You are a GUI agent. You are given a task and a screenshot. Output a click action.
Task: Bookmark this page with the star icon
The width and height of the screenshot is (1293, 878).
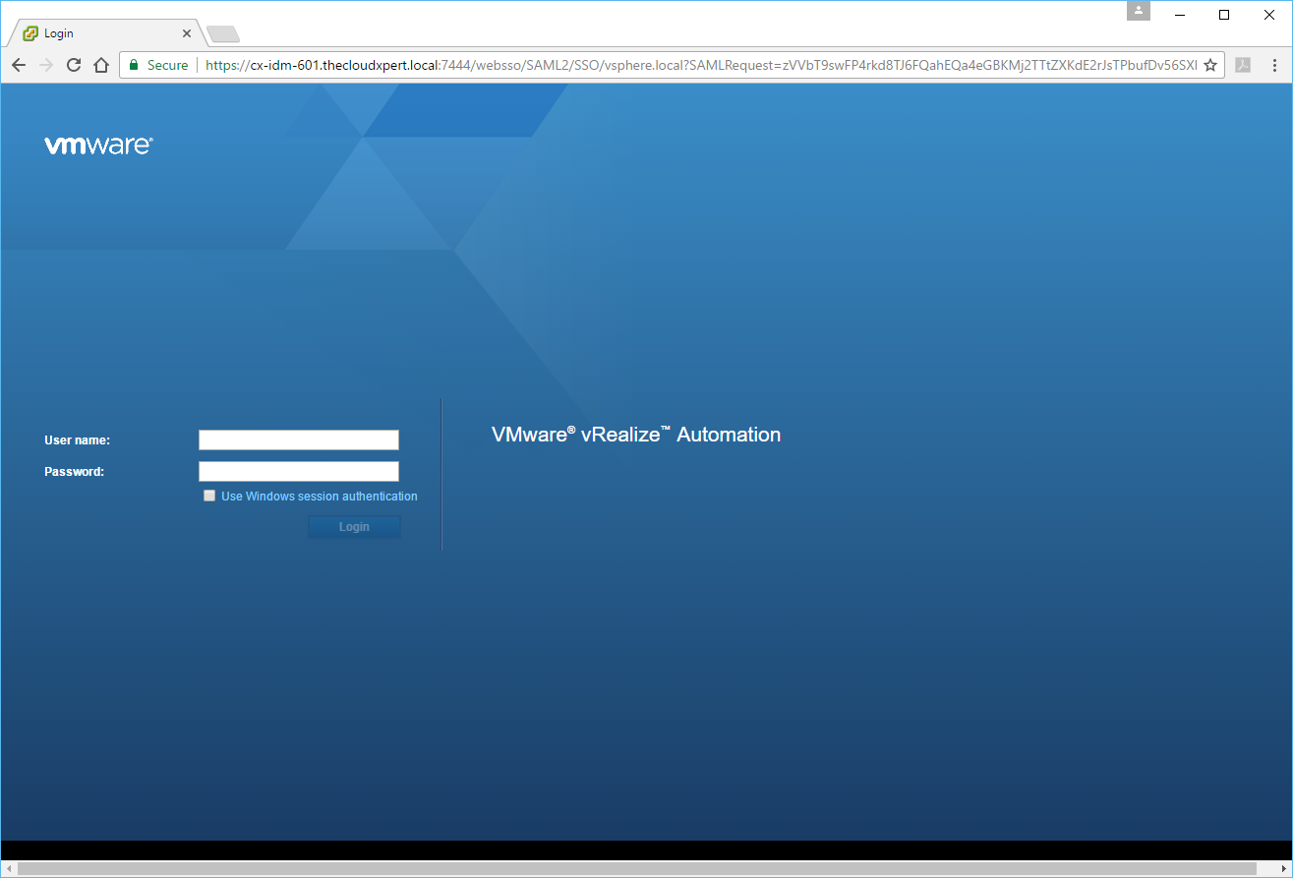[1210, 65]
